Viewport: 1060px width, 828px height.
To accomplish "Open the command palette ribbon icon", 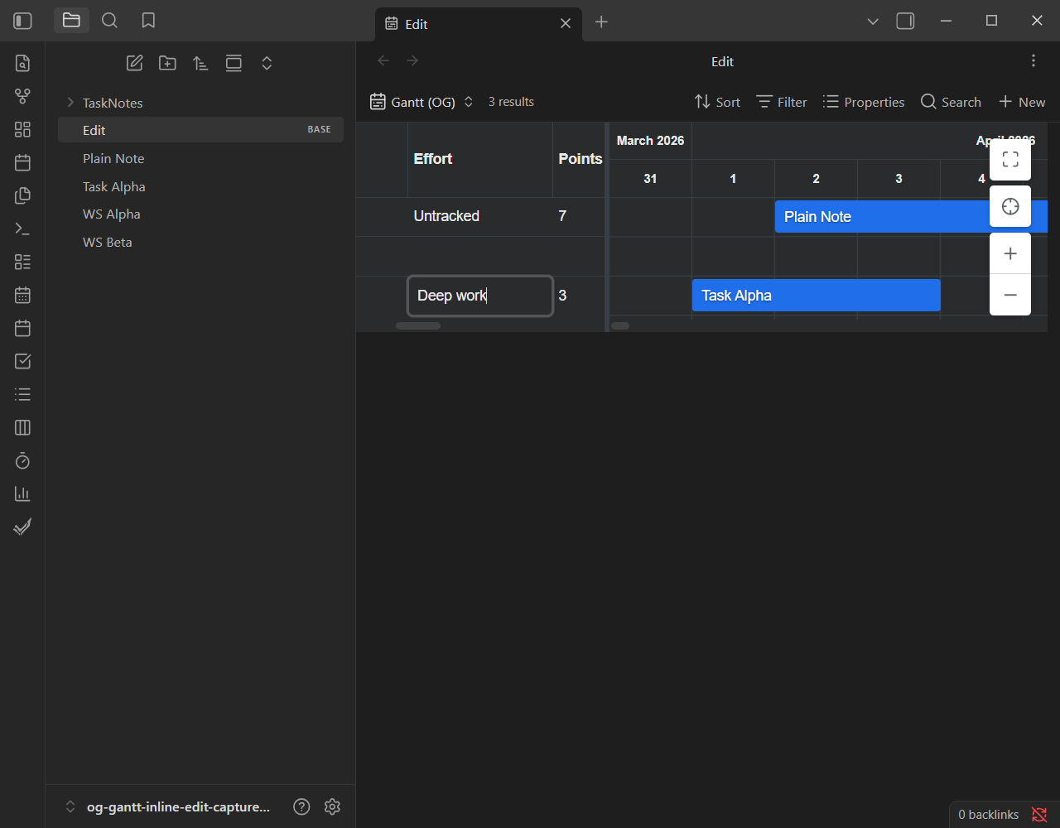I will (22, 229).
